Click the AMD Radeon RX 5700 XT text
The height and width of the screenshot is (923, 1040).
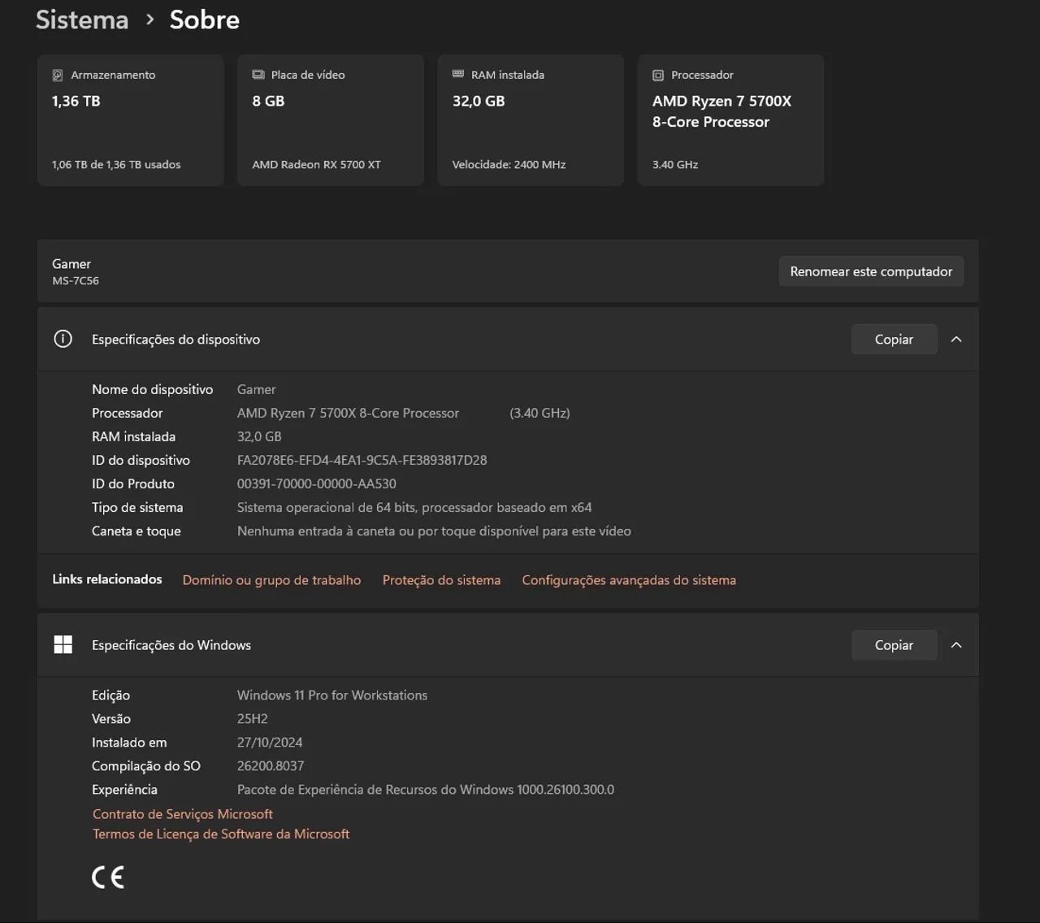coord(316,164)
